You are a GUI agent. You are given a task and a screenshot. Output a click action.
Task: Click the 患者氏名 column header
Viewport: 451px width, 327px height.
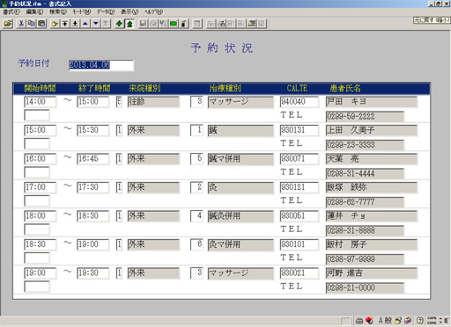345,88
